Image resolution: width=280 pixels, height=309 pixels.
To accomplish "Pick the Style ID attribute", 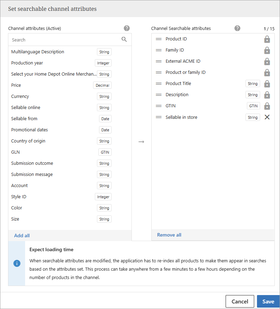I will 19,197.
